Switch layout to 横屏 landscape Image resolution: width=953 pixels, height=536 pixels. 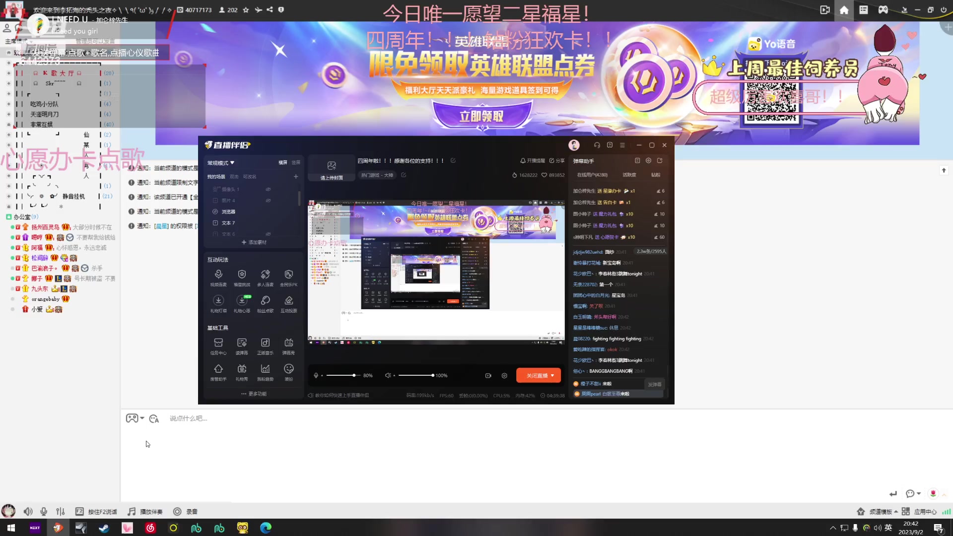click(283, 163)
